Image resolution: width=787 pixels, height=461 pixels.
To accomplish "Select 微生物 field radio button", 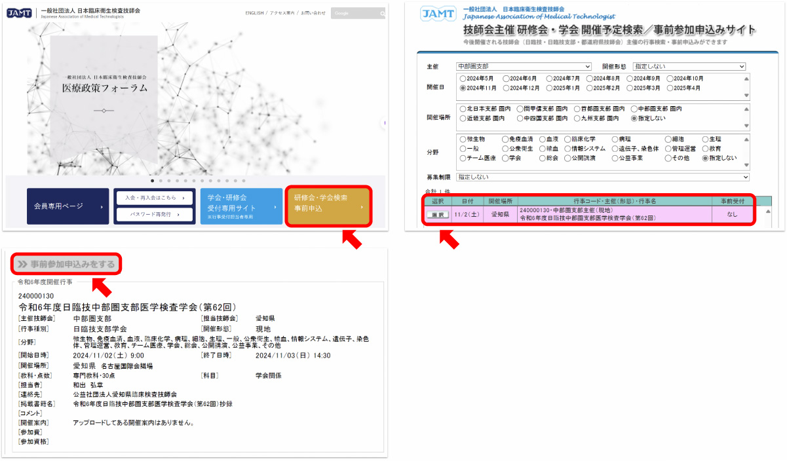I will coord(463,139).
